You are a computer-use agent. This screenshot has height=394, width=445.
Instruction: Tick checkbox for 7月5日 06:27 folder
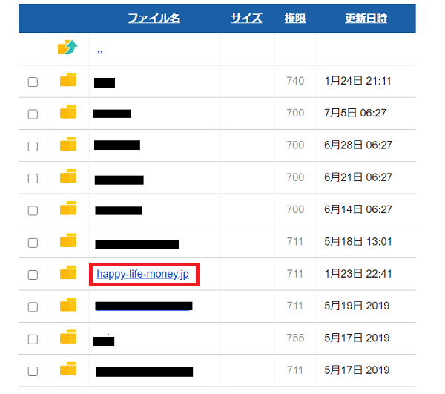(x=33, y=114)
